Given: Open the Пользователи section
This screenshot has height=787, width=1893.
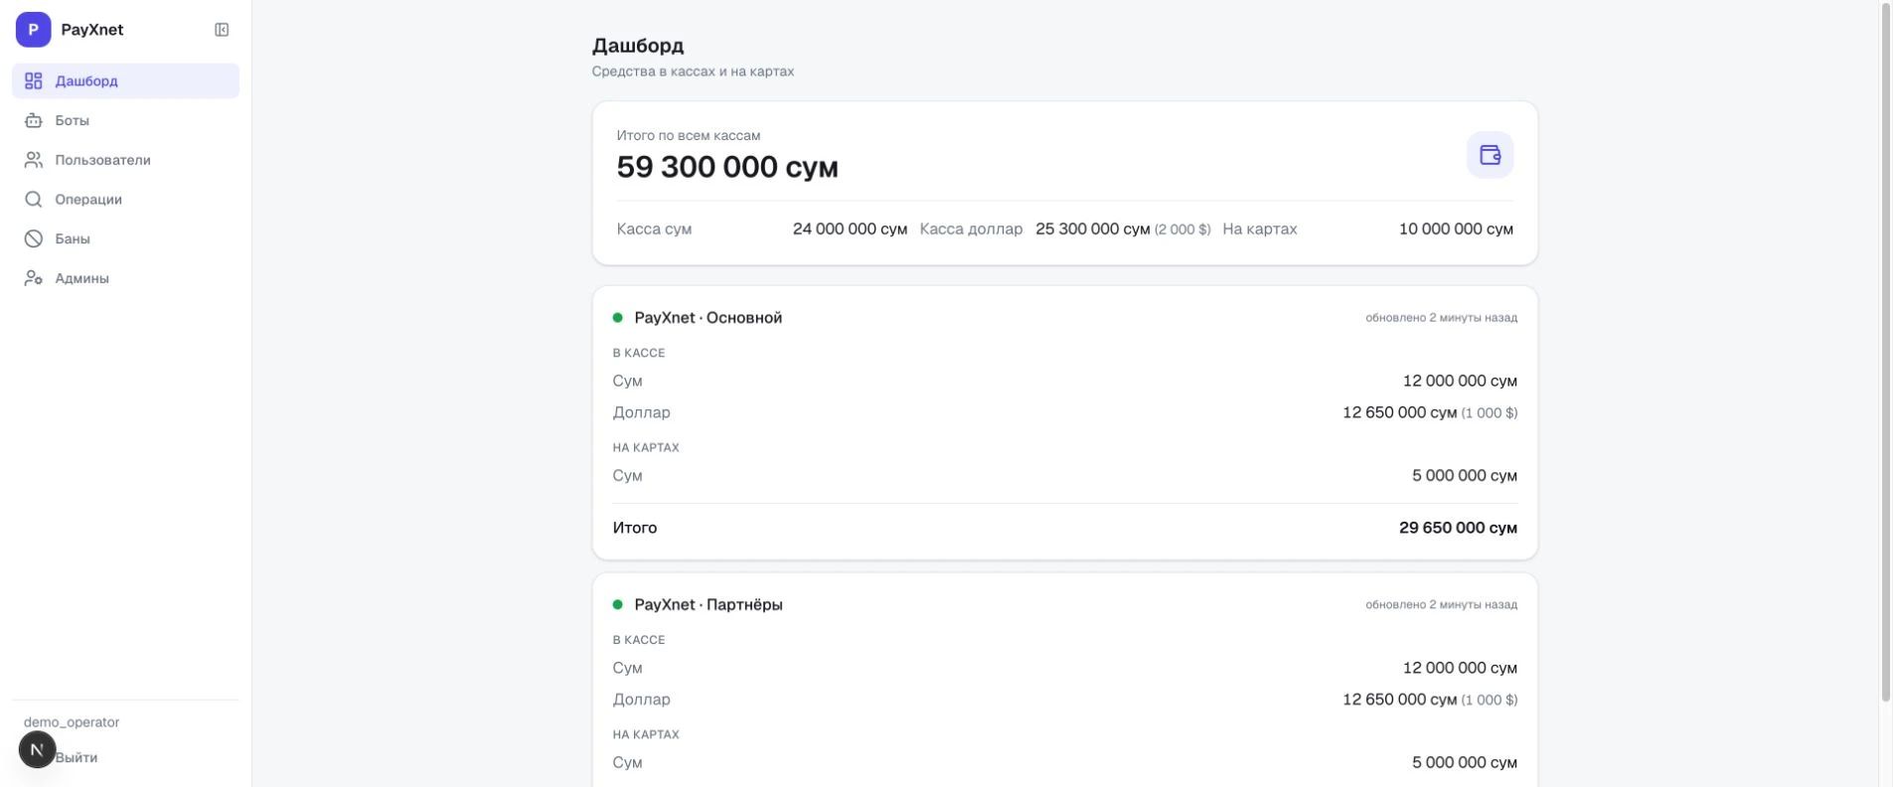Looking at the screenshot, I should pyautogui.click(x=125, y=160).
